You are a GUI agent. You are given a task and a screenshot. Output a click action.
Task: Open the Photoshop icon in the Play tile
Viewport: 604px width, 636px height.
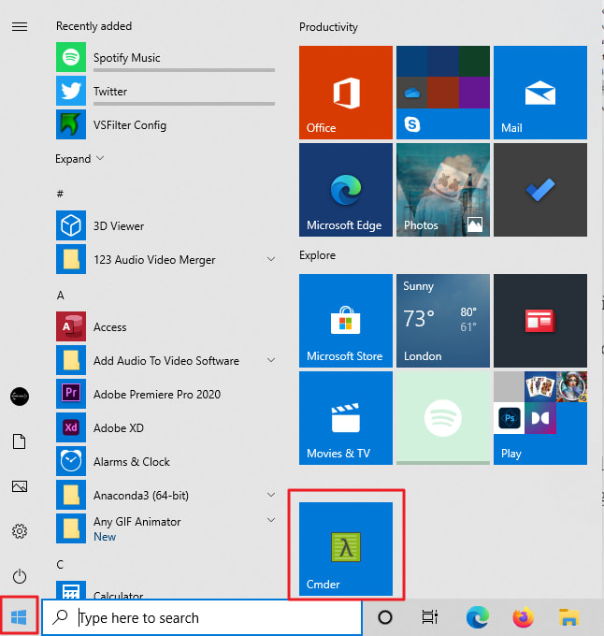[x=510, y=418]
